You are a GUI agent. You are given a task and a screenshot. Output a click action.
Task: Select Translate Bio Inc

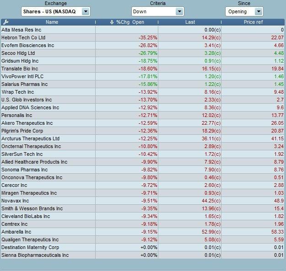tap(20, 69)
